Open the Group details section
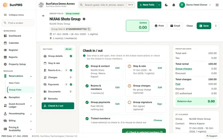 pyautogui.click(x=58, y=56)
